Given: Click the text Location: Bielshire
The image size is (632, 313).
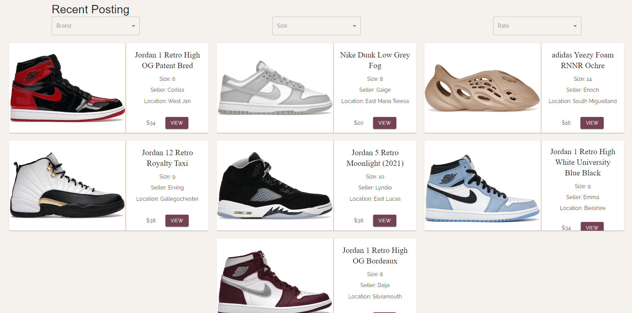Looking at the screenshot, I should [583, 208].
